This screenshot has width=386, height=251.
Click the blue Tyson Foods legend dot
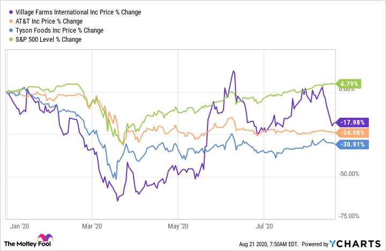pos(6,30)
